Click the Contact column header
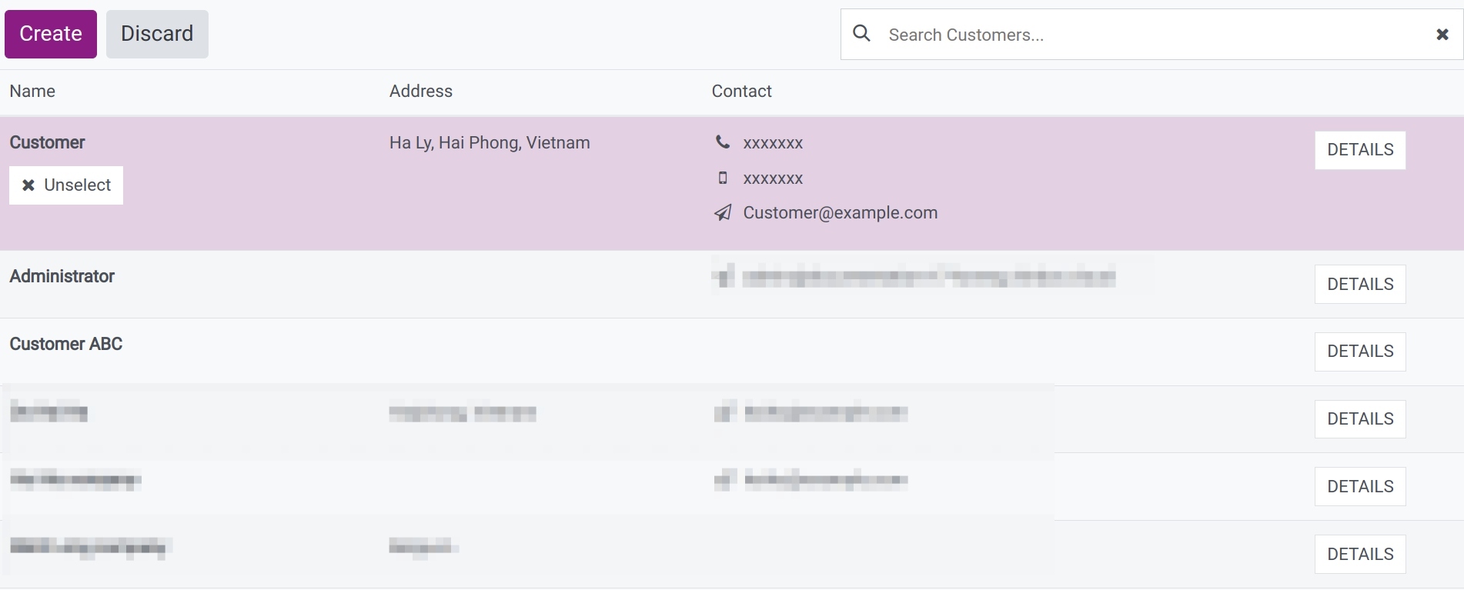 pyautogui.click(x=741, y=92)
